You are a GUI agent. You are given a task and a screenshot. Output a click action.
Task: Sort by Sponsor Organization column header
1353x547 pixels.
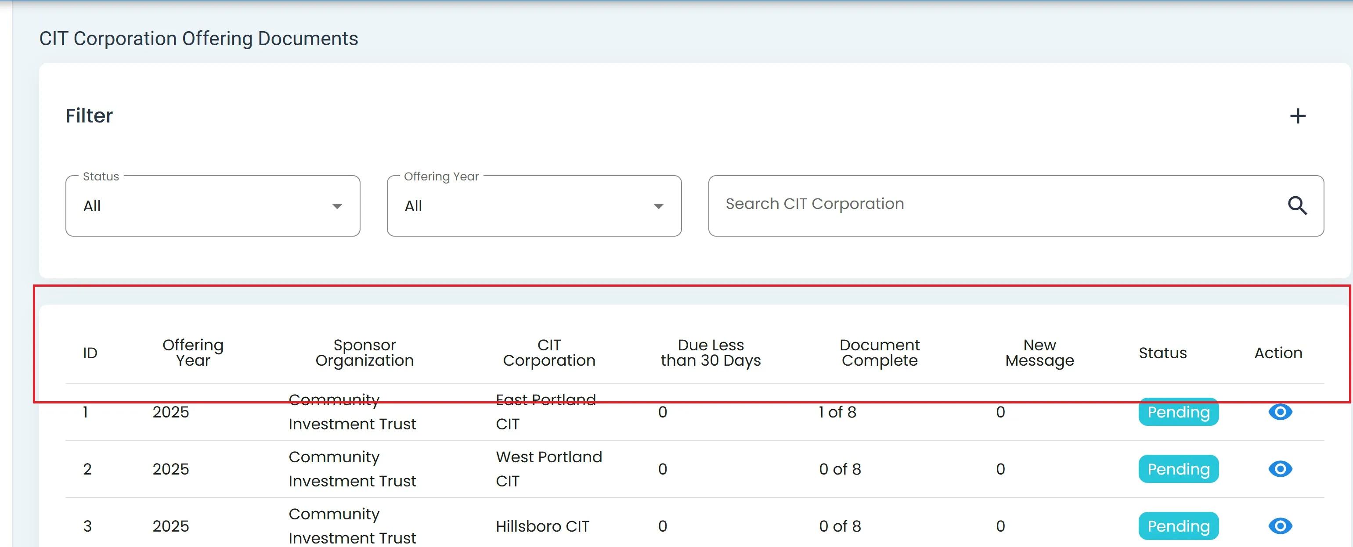[x=364, y=353]
